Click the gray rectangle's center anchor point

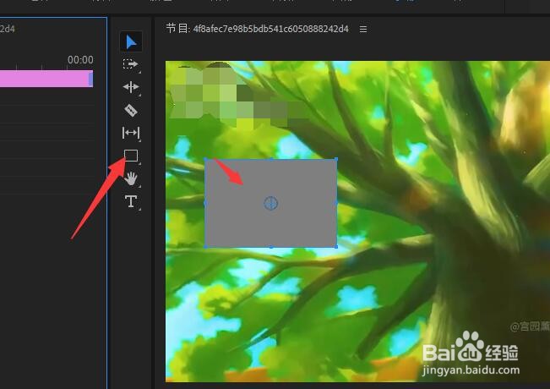[x=271, y=203]
